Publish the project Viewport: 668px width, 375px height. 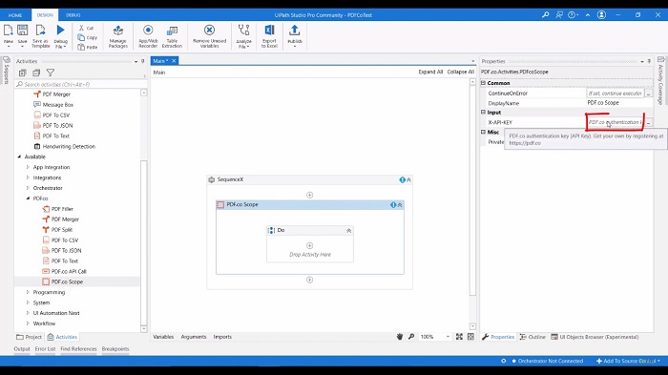[x=294, y=35]
